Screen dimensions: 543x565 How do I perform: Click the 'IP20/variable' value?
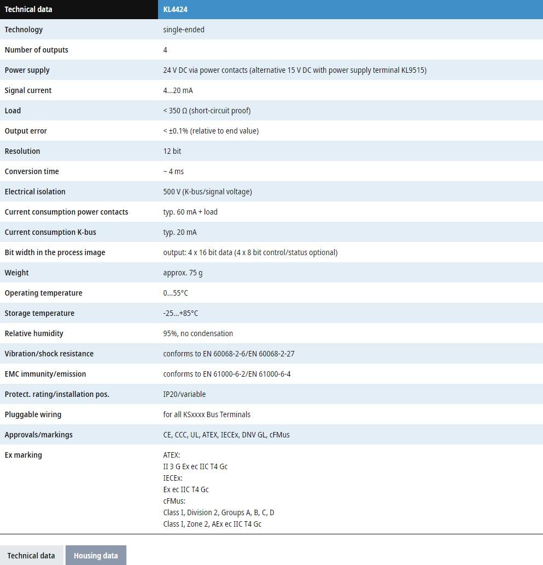(185, 394)
